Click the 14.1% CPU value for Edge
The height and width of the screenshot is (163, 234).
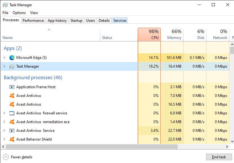(x=153, y=58)
